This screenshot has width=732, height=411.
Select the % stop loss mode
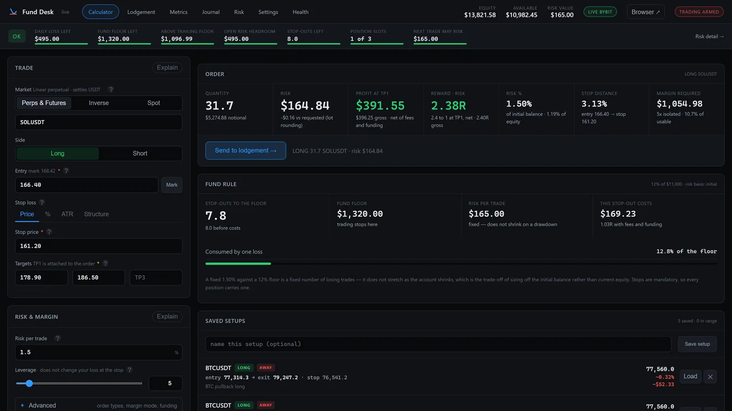coord(48,214)
